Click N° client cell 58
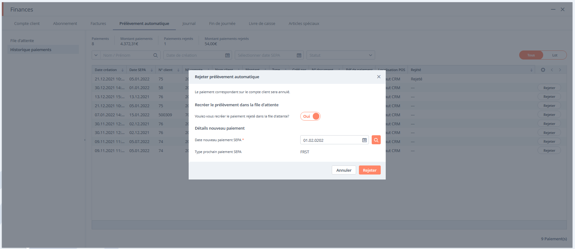Viewport: 575px width, 249px height. point(161,88)
